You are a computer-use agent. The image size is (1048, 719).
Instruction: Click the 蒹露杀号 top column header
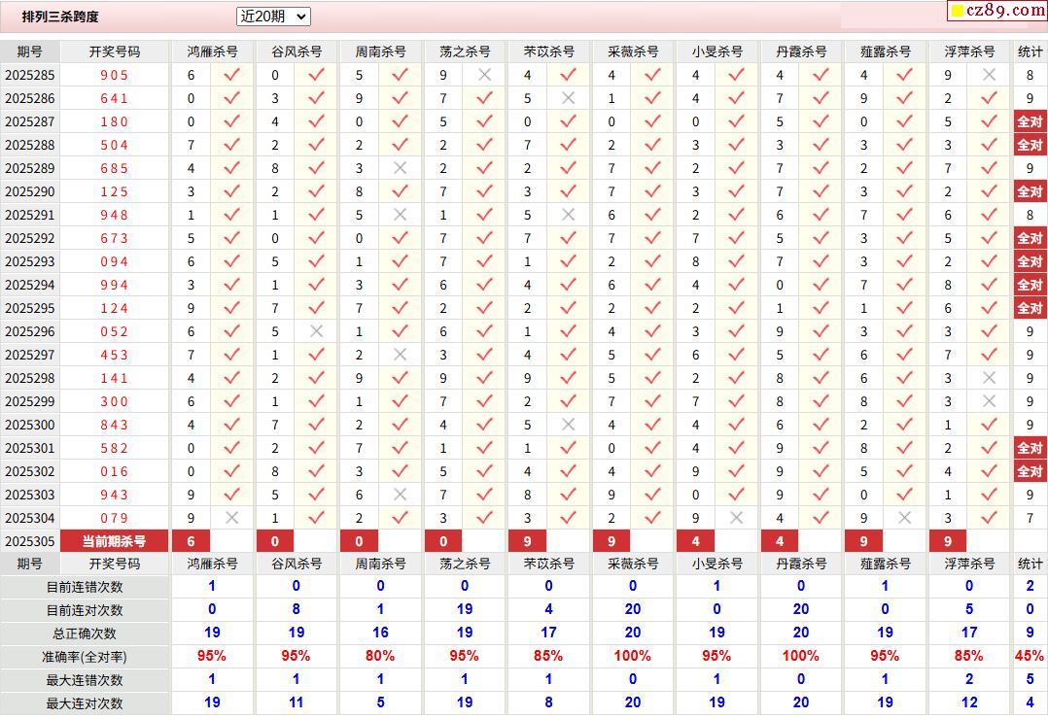[x=886, y=52]
